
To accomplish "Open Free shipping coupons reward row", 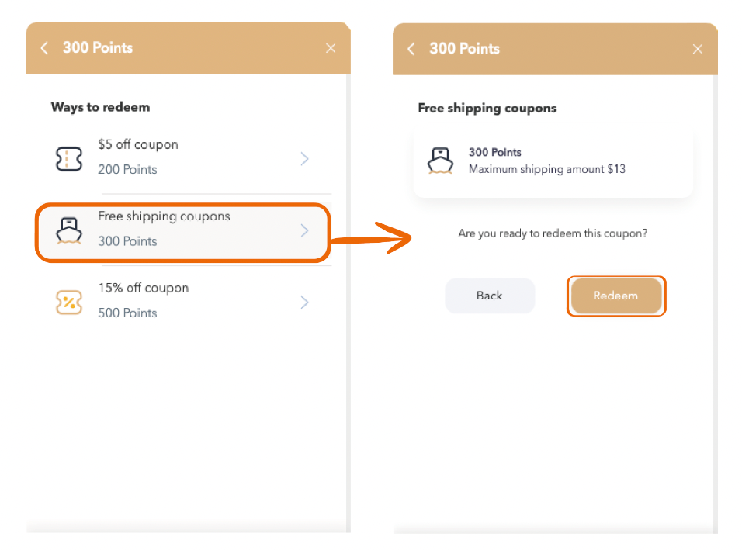I will (184, 232).
